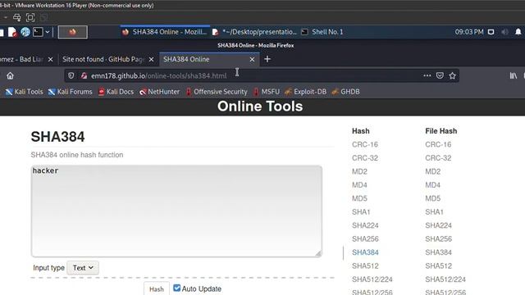This screenshot has height=295, width=525.
Task: Click the workspace switcher with Firefox
Action: 73,32
